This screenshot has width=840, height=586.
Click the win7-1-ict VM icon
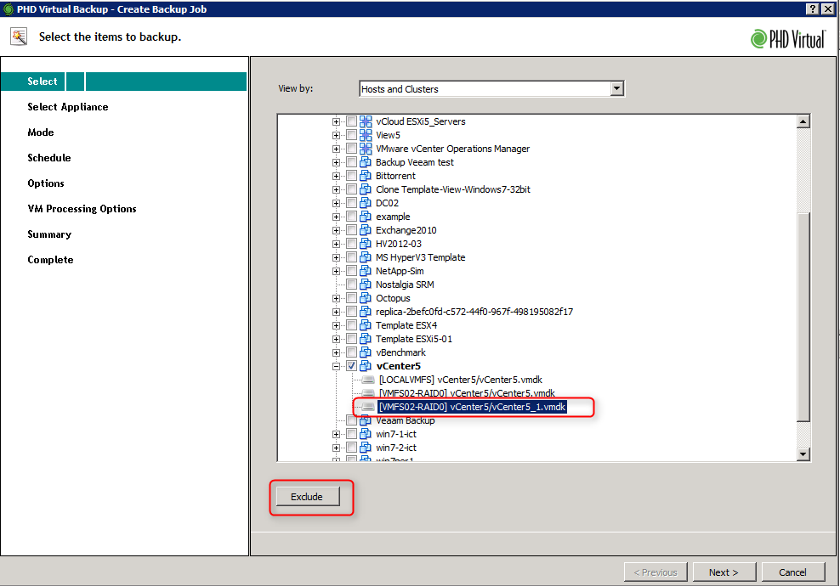tap(366, 434)
